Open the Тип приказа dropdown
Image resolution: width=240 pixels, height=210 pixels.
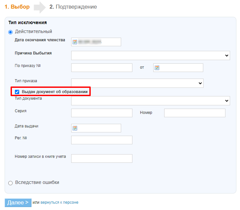point(137,83)
